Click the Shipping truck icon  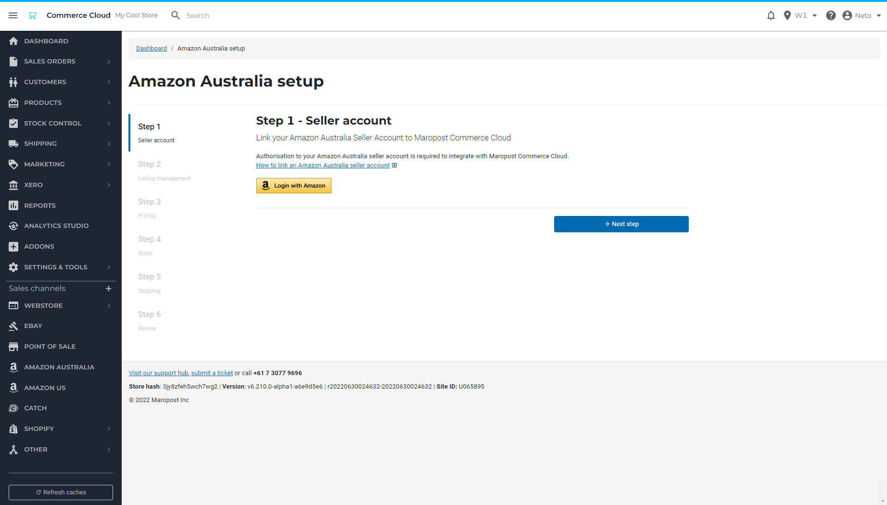(x=13, y=144)
